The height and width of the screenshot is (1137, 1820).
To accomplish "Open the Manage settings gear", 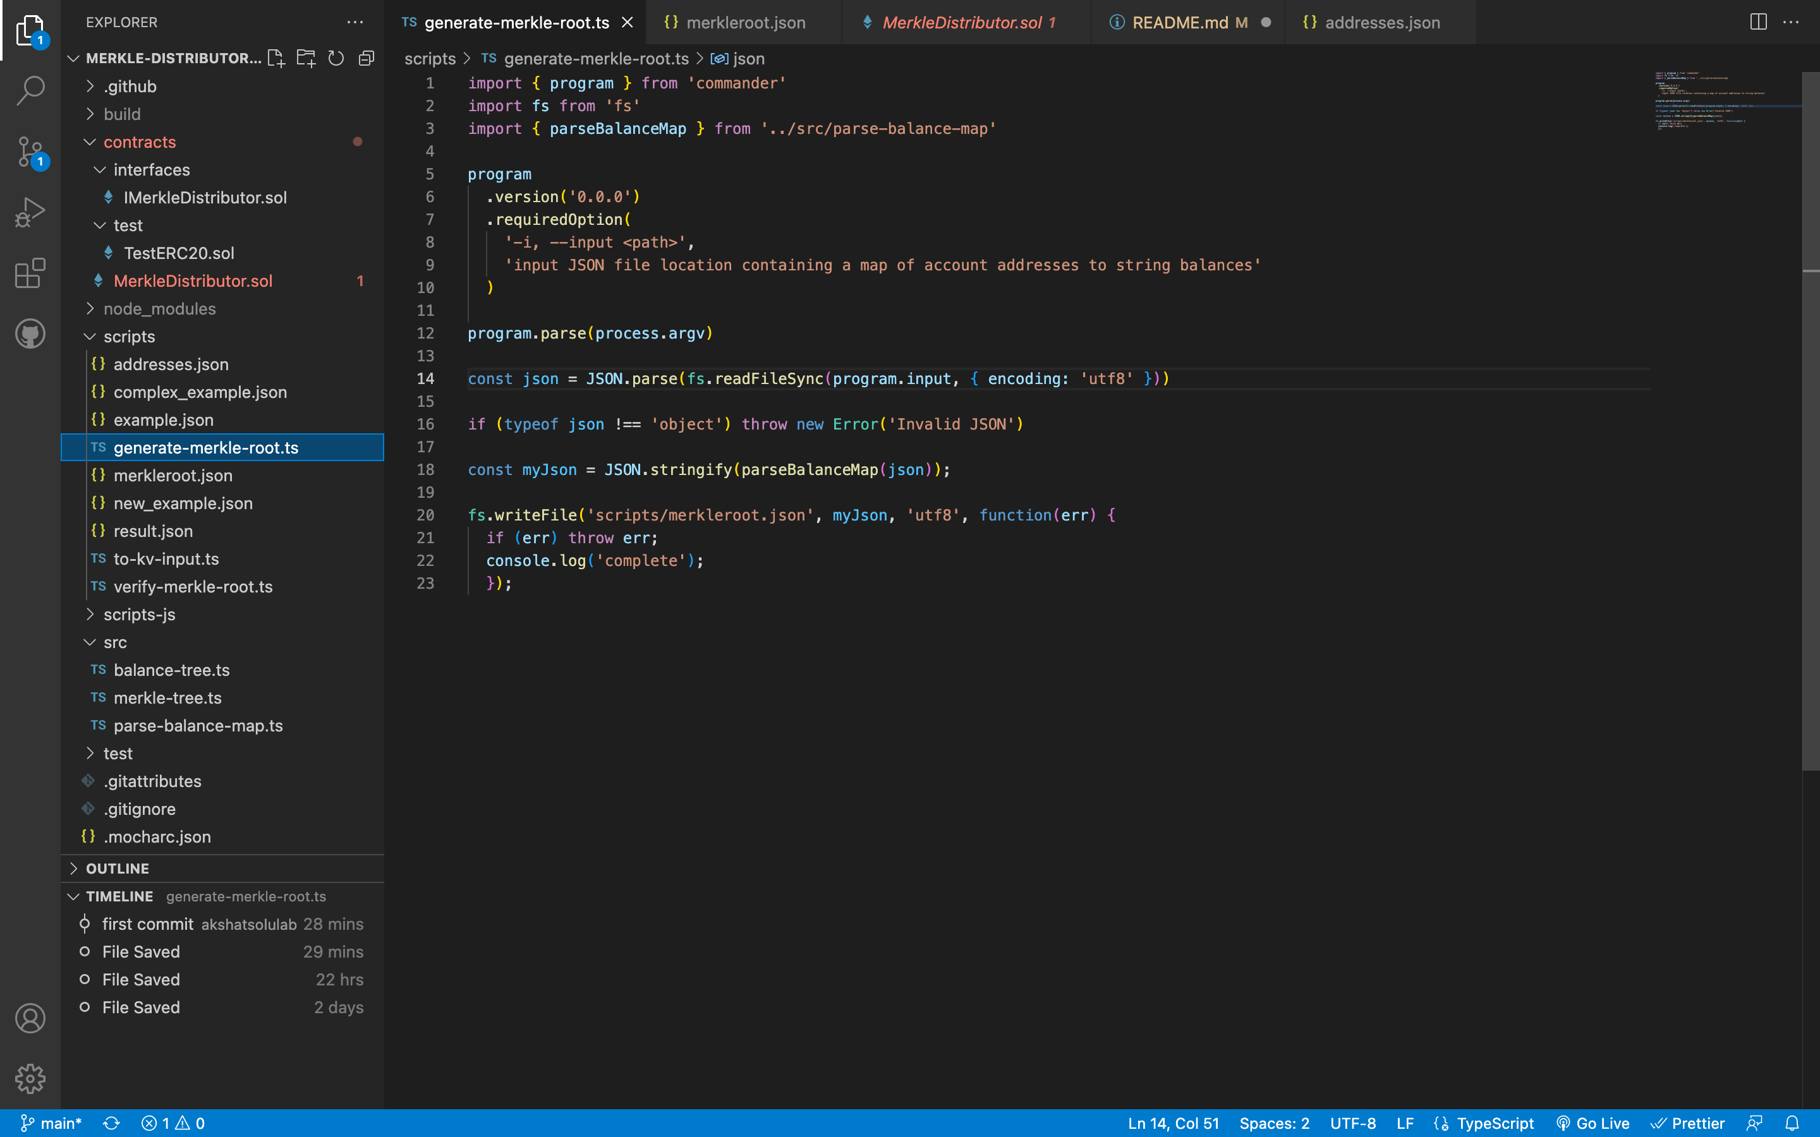I will tap(30, 1078).
